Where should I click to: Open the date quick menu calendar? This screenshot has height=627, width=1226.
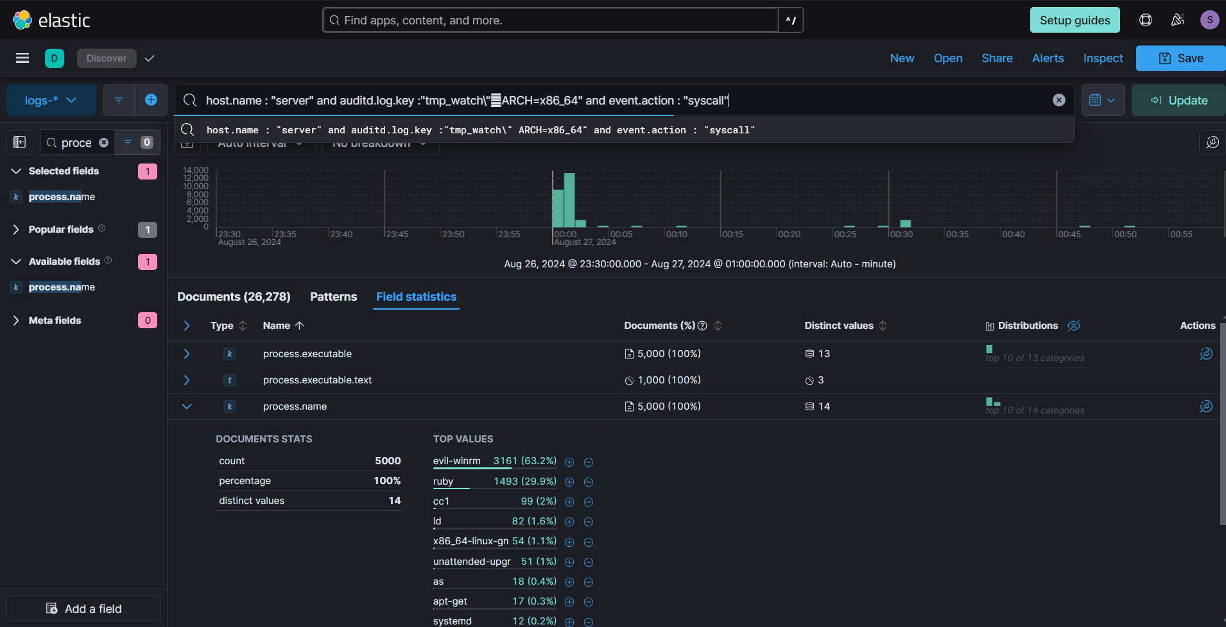point(1103,100)
